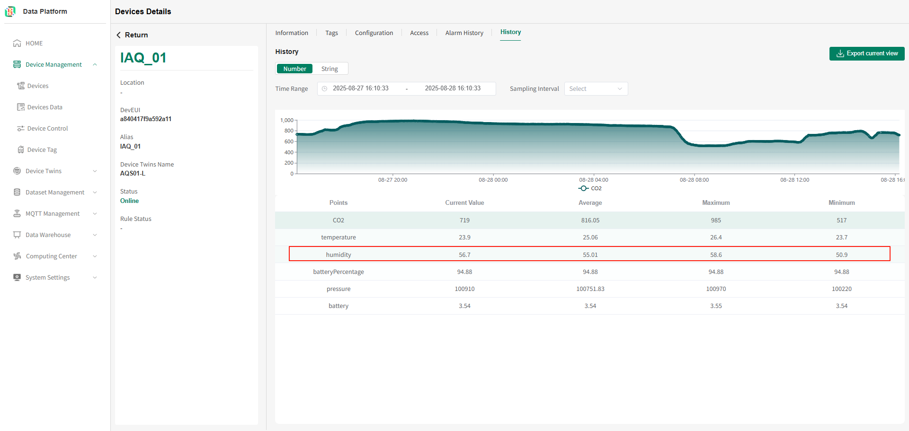Click the Device Management icon in sidebar
The width and height of the screenshot is (909, 431).
pos(17,64)
